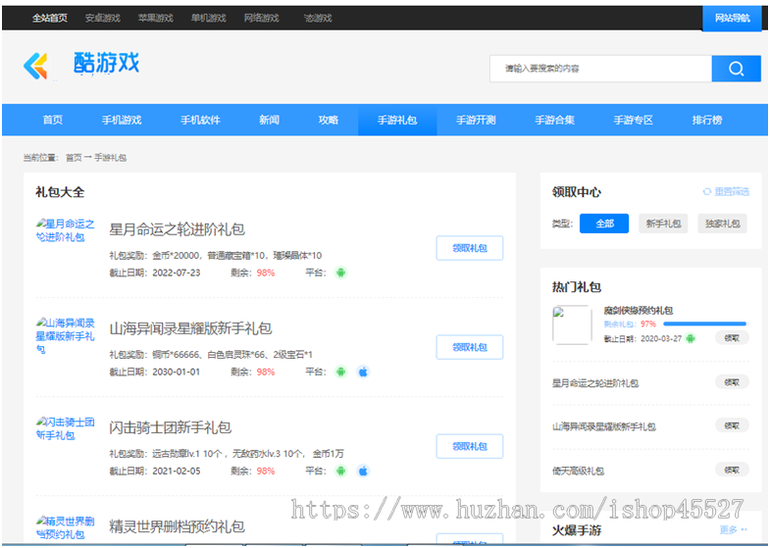Open 魔剑侠缘预约礼包 title in 热门礼包
The image size is (770, 548).
pos(638,310)
